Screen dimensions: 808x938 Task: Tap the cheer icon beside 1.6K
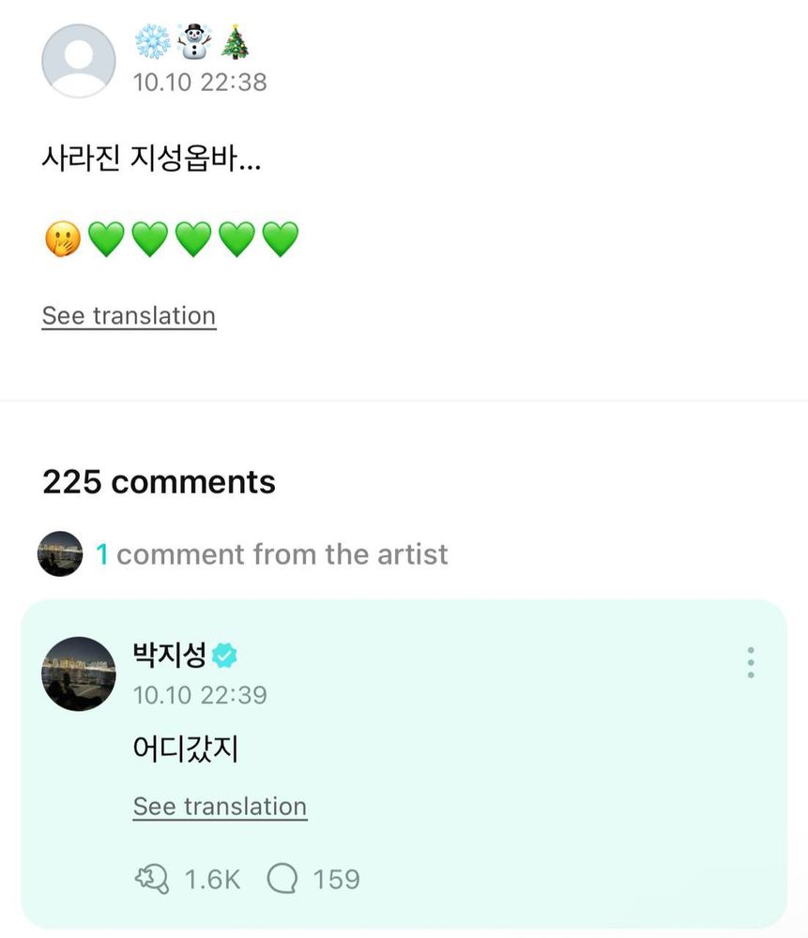pyautogui.click(x=152, y=879)
